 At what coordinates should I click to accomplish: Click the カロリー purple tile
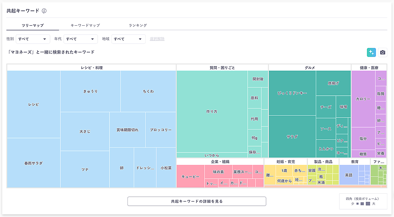363,99
